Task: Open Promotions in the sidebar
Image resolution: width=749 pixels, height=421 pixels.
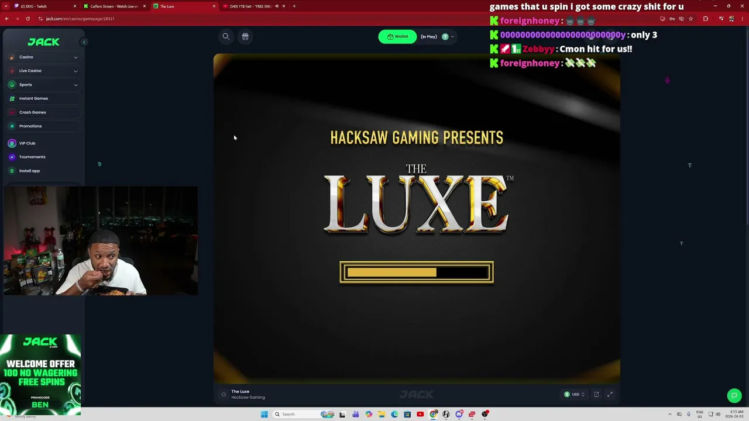Action: click(x=43, y=126)
